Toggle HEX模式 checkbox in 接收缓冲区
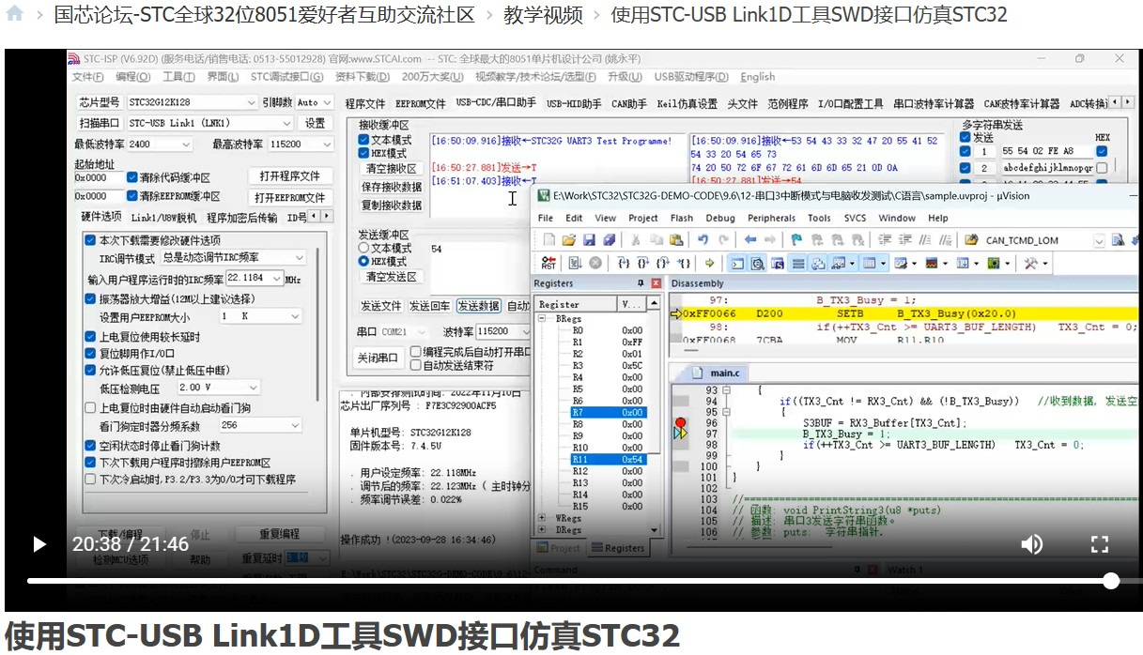The image size is (1143, 655). click(x=363, y=153)
